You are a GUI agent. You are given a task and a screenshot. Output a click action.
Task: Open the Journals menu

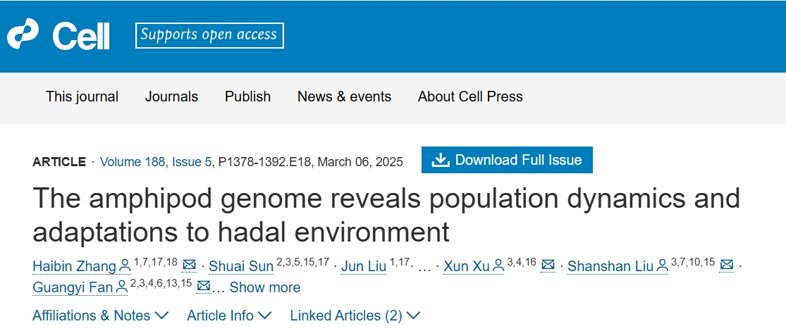click(171, 96)
